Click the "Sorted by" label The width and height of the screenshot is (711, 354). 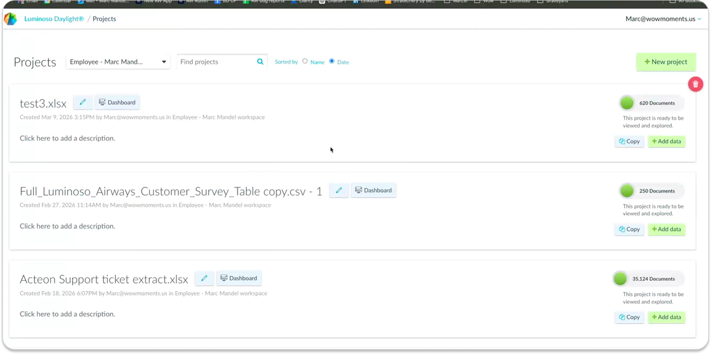point(286,62)
